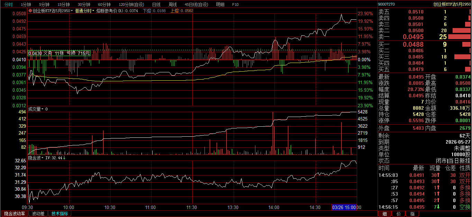The height and width of the screenshot is (217, 472).
Task: Click the 14:00 time label on axis
Action: click(x=274, y=207)
